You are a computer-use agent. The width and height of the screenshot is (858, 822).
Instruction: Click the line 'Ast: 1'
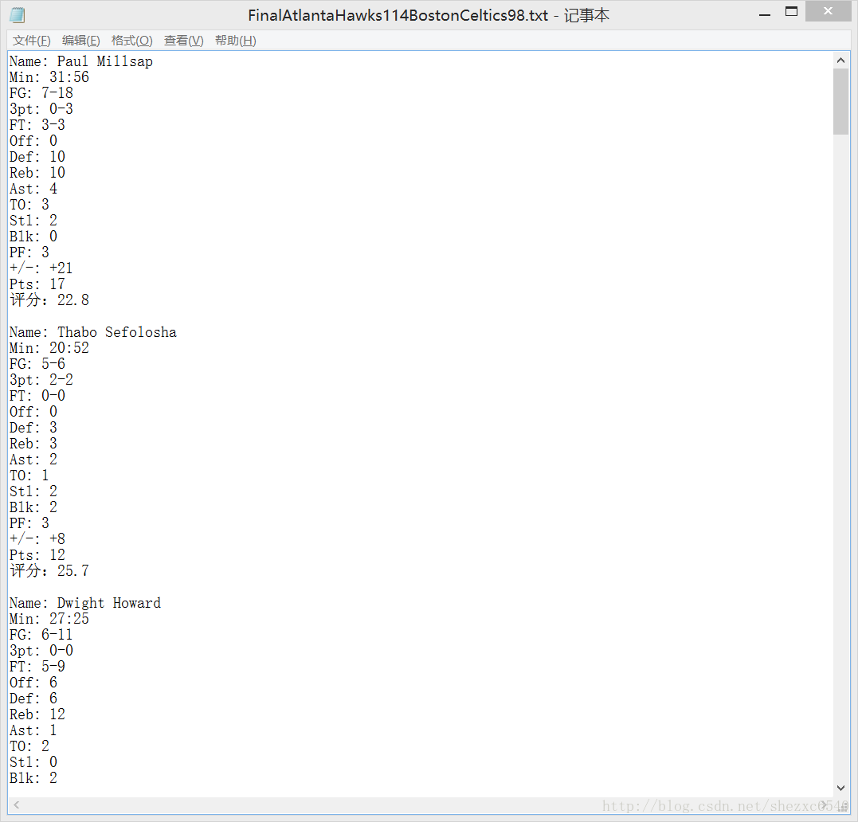(x=33, y=730)
